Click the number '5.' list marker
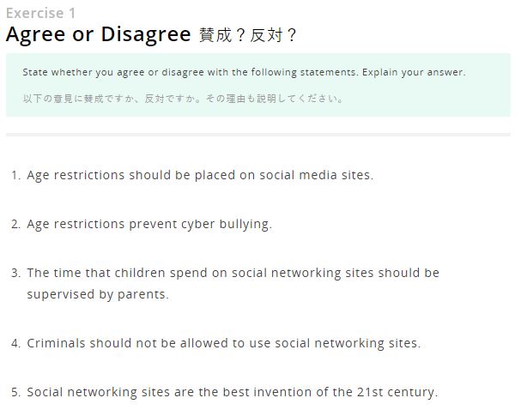Image resolution: width=521 pixels, height=416 pixels. 15,393
